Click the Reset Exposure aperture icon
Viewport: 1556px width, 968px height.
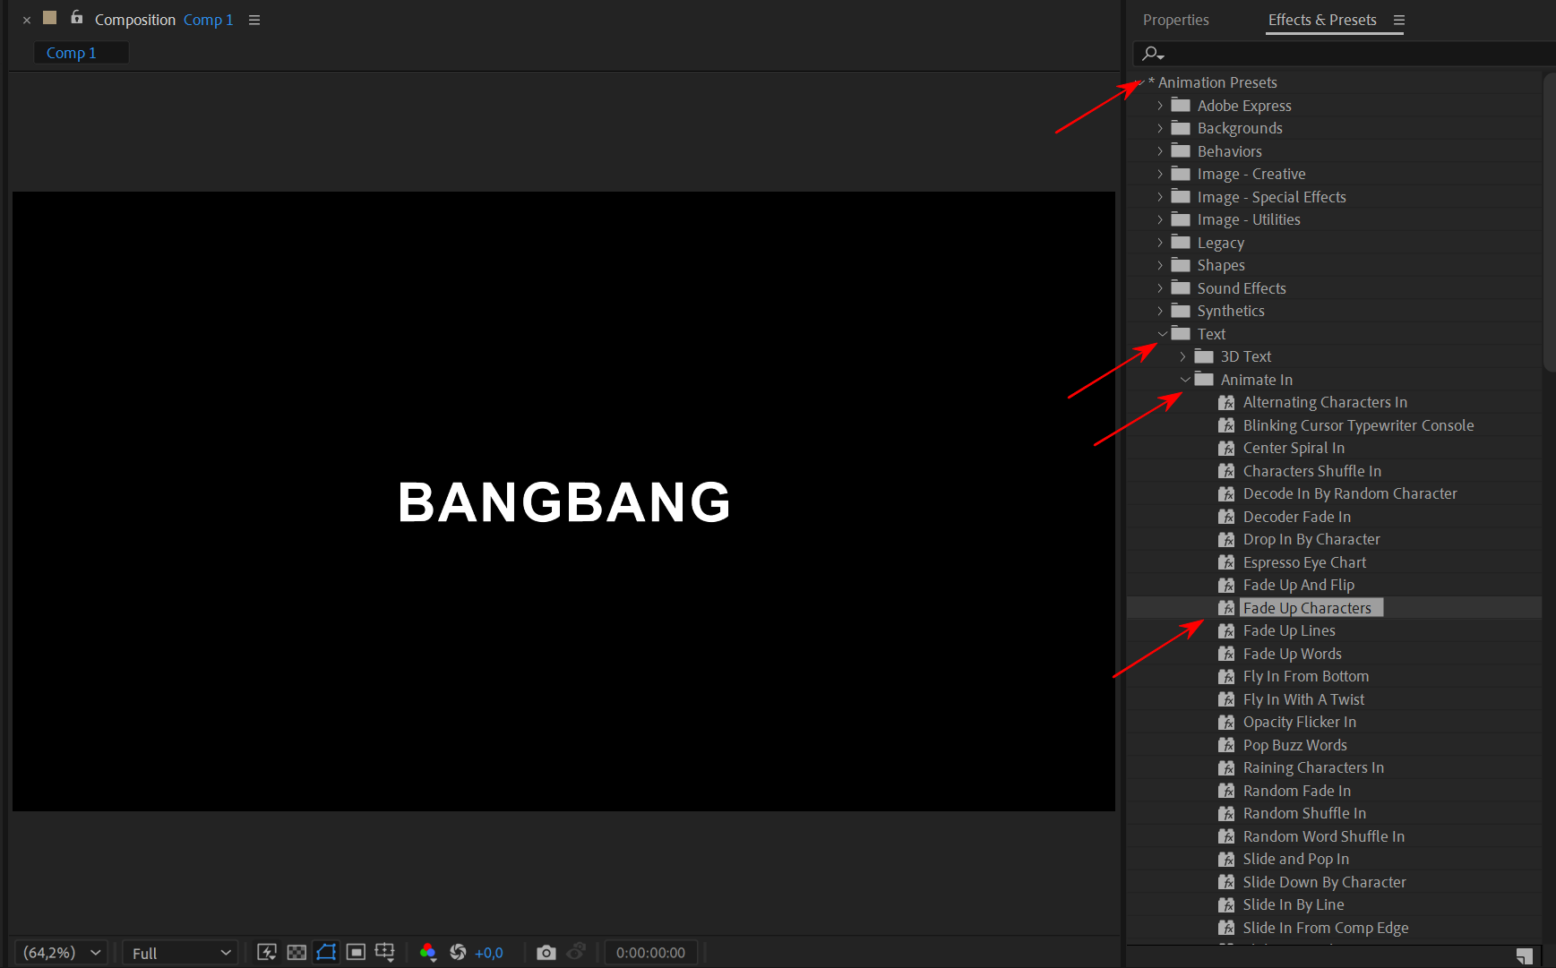[458, 952]
